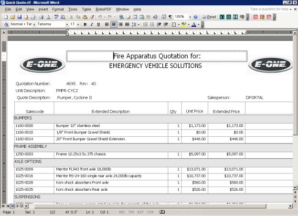This screenshot has width=298, height=216.
Task: Apply yellow highlight color
Action: pyautogui.click(x=184, y=24)
